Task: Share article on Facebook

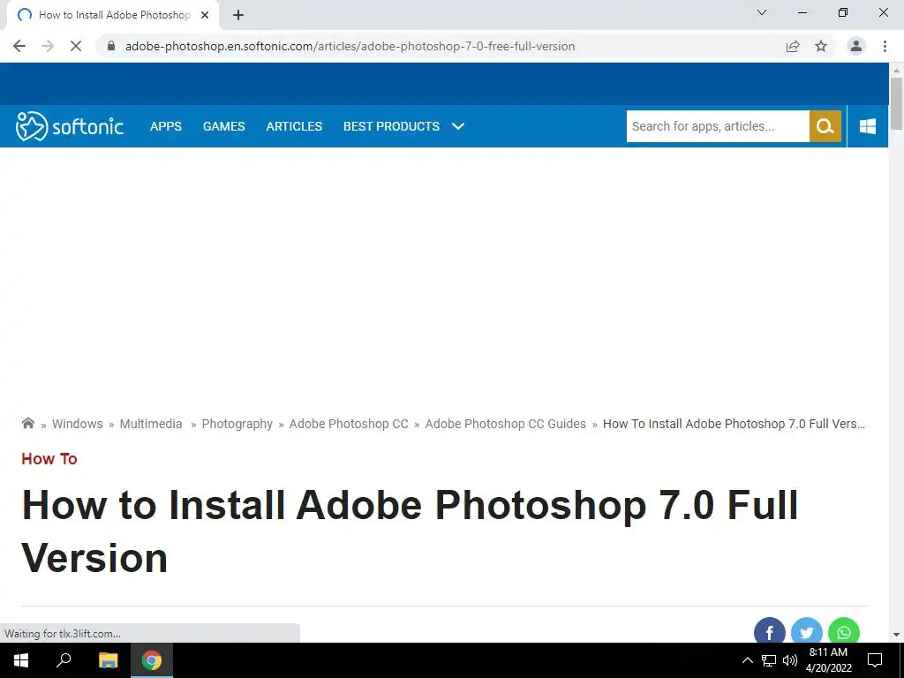Action: pos(769,631)
